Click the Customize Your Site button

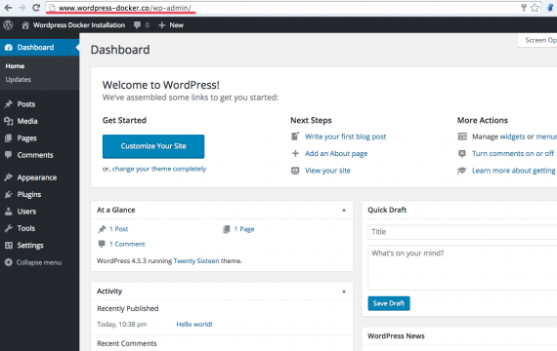tap(153, 146)
